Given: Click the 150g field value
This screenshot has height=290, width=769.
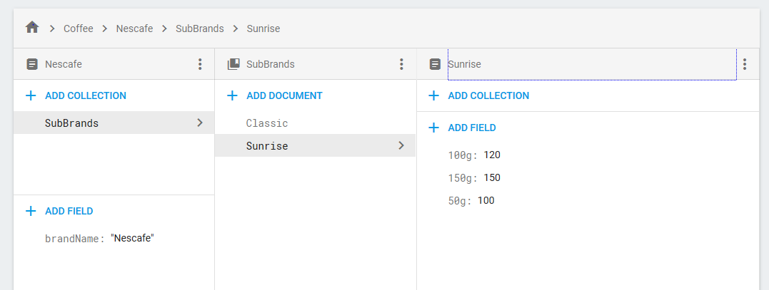Looking at the screenshot, I should 493,177.
